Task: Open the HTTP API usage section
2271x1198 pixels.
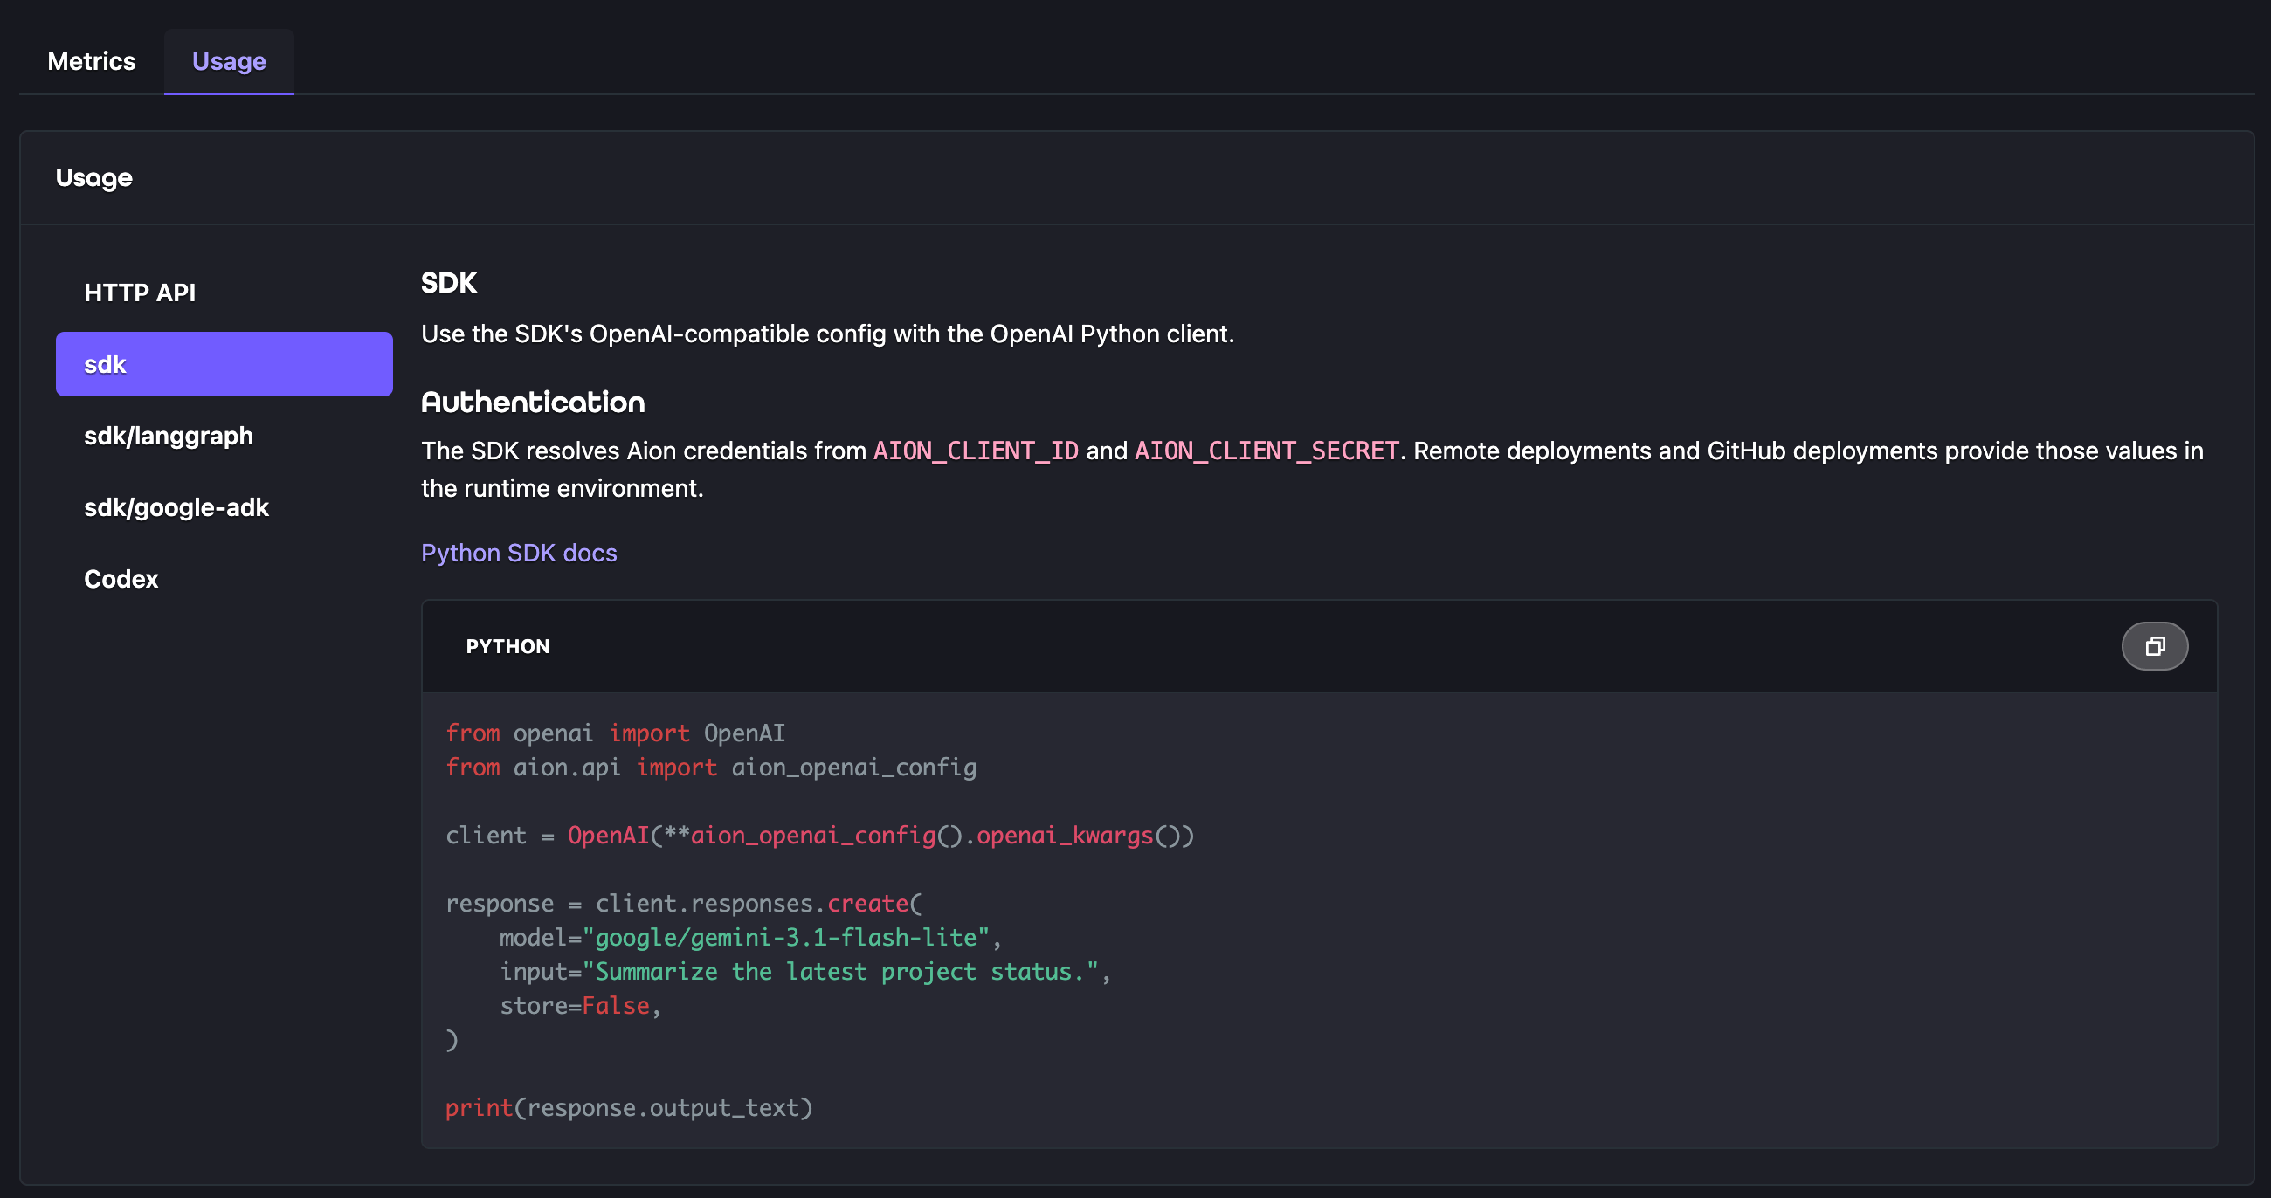Action: (224, 293)
